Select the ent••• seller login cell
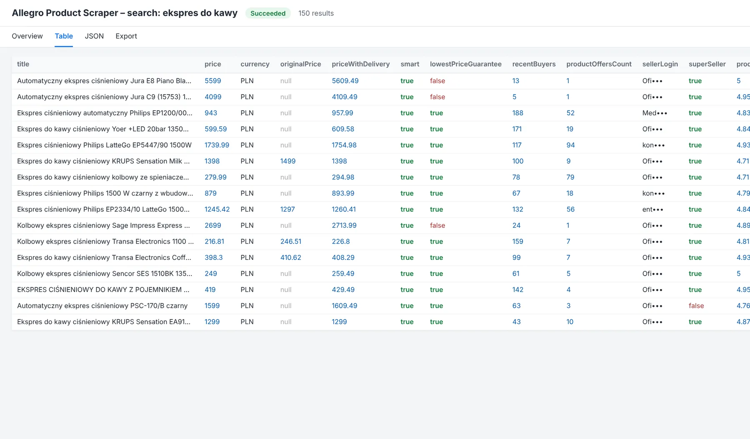Image resolution: width=750 pixels, height=439 pixels. (652, 210)
